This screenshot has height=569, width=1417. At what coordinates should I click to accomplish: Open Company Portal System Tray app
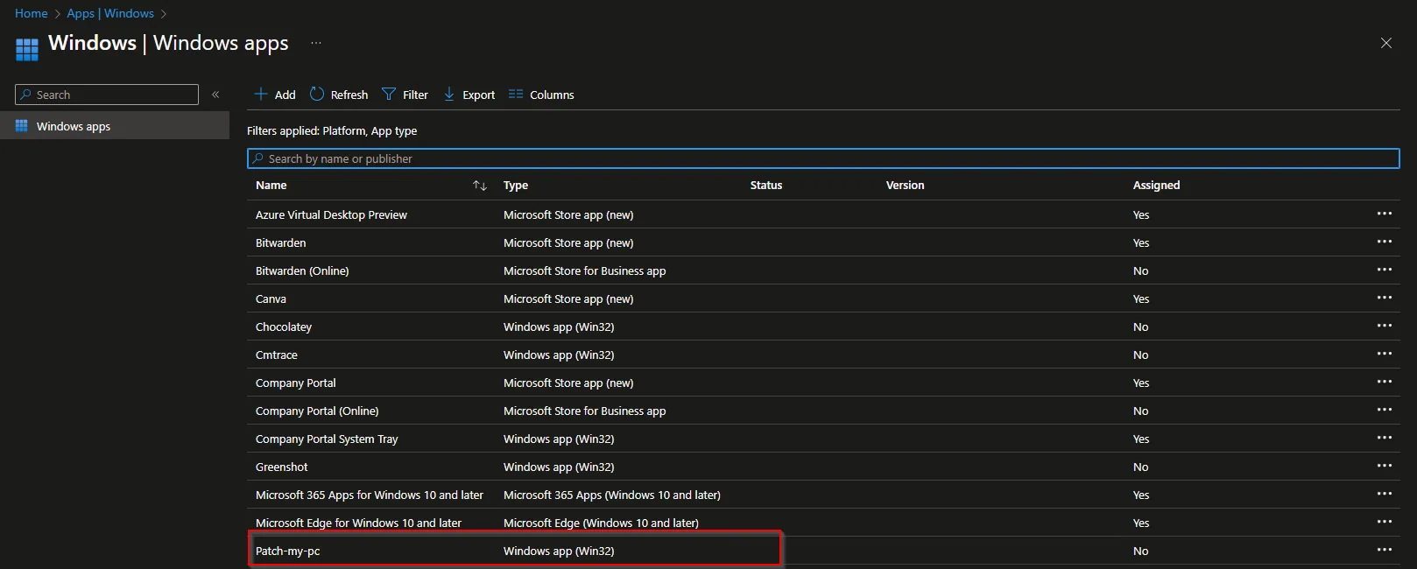tap(327, 439)
